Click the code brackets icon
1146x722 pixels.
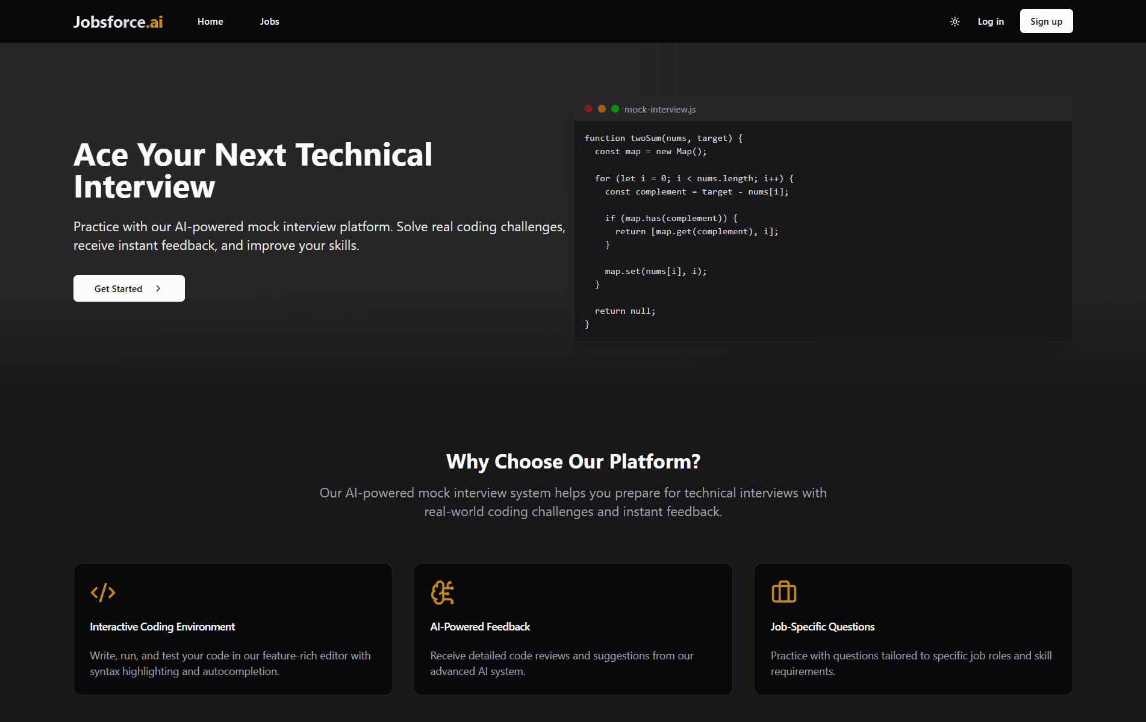pyautogui.click(x=103, y=593)
